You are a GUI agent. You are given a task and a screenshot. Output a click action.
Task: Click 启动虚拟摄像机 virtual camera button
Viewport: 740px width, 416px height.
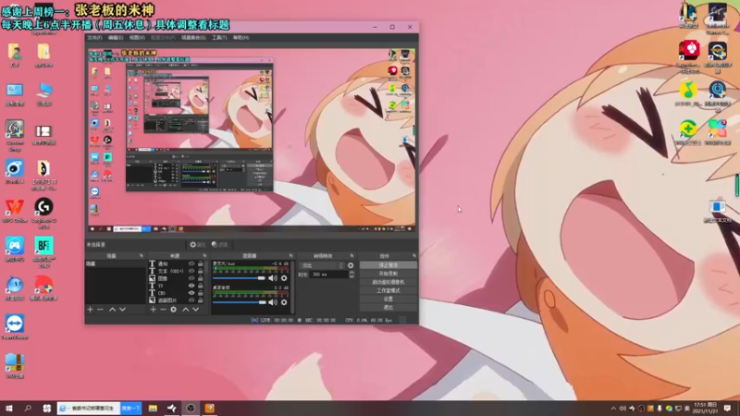tap(388, 282)
